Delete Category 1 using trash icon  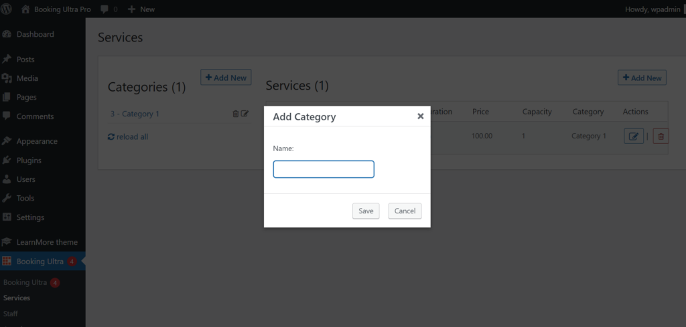[236, 114]
